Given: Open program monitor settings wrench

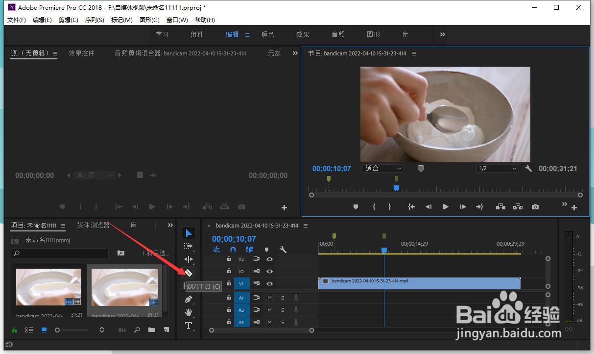Looking at the screenshot, I should [x=528, y=168].
